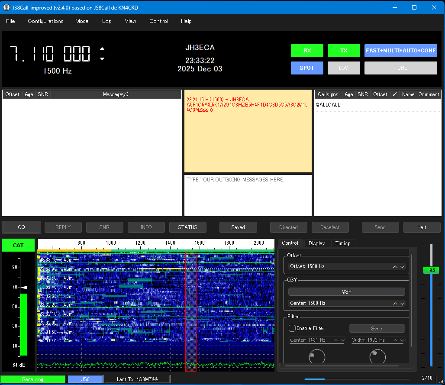This screenshot has width=445, height=385.
Task: Toggle the blue SPOT button
Action: click(307, 68)
